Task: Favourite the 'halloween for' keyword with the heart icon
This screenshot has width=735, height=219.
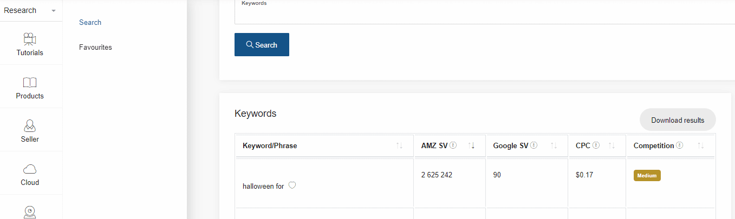Action: 292,185
